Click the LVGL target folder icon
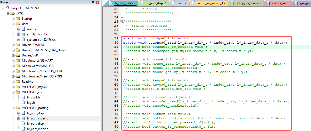The height and width of the screenshot is (131, 311). [13, 13]
